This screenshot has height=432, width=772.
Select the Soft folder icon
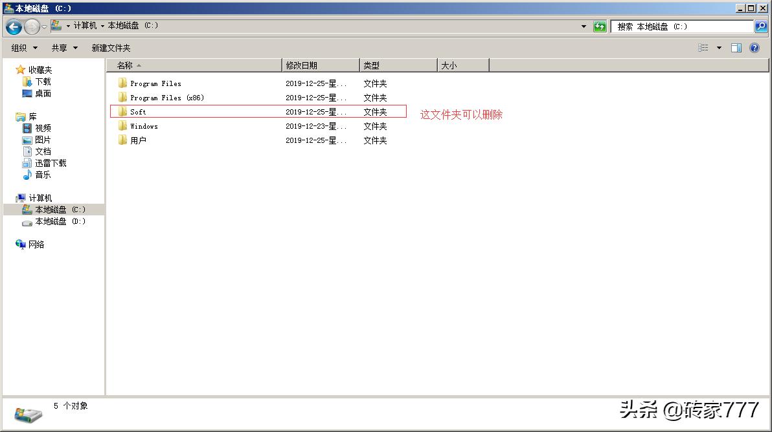point(122,112)
